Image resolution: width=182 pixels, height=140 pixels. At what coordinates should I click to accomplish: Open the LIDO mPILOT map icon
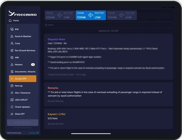(x=12, y=100)
